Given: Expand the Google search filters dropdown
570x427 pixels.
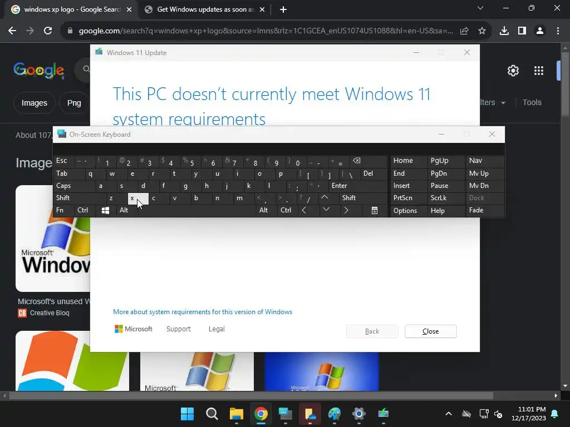Looking at the screenshot, I should [492, 103].
